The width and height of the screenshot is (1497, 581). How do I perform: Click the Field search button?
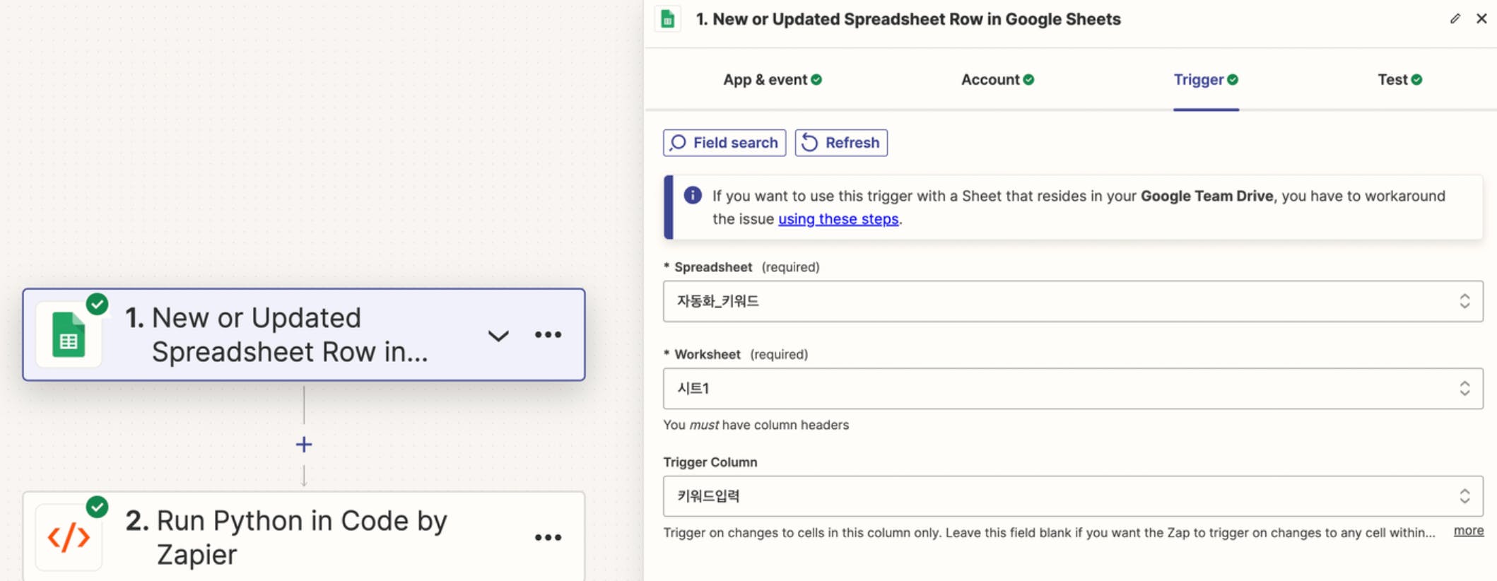(x=724, y=143)
